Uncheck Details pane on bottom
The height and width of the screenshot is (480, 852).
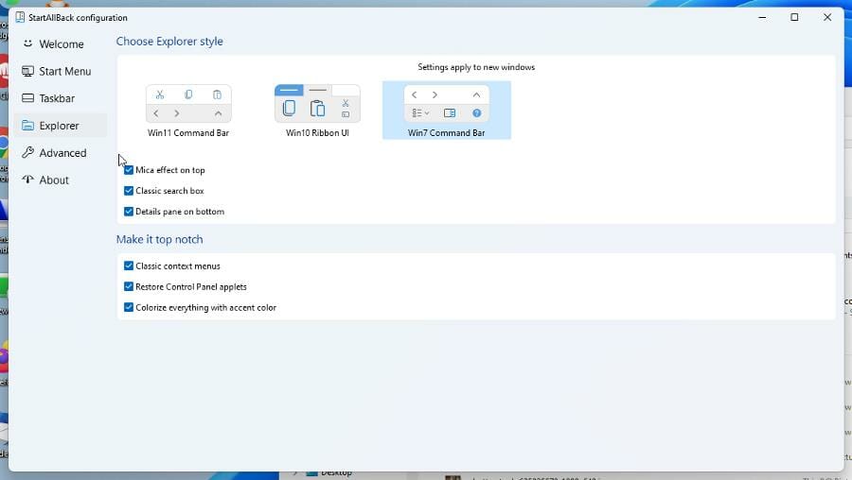point(129,211)
